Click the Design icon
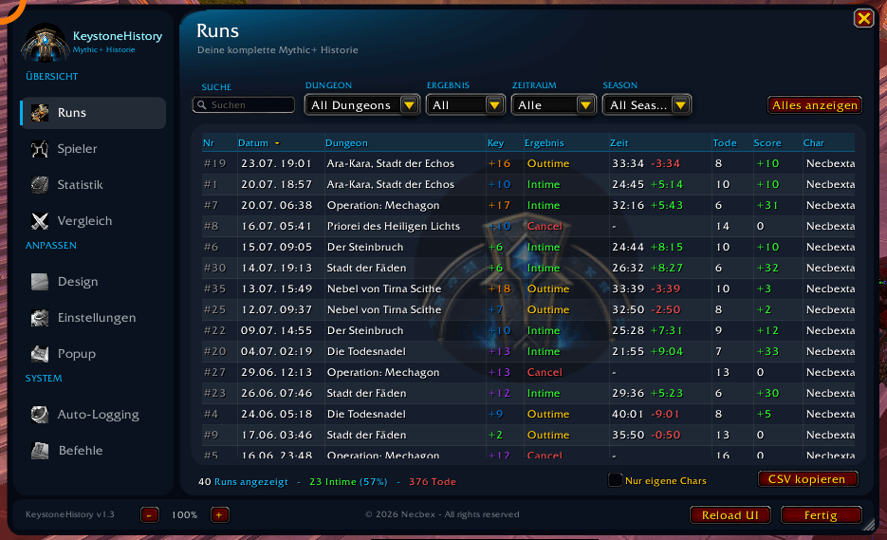Image resolution: width=887 pixels, height=540 pixels. [x=40, y=281]
